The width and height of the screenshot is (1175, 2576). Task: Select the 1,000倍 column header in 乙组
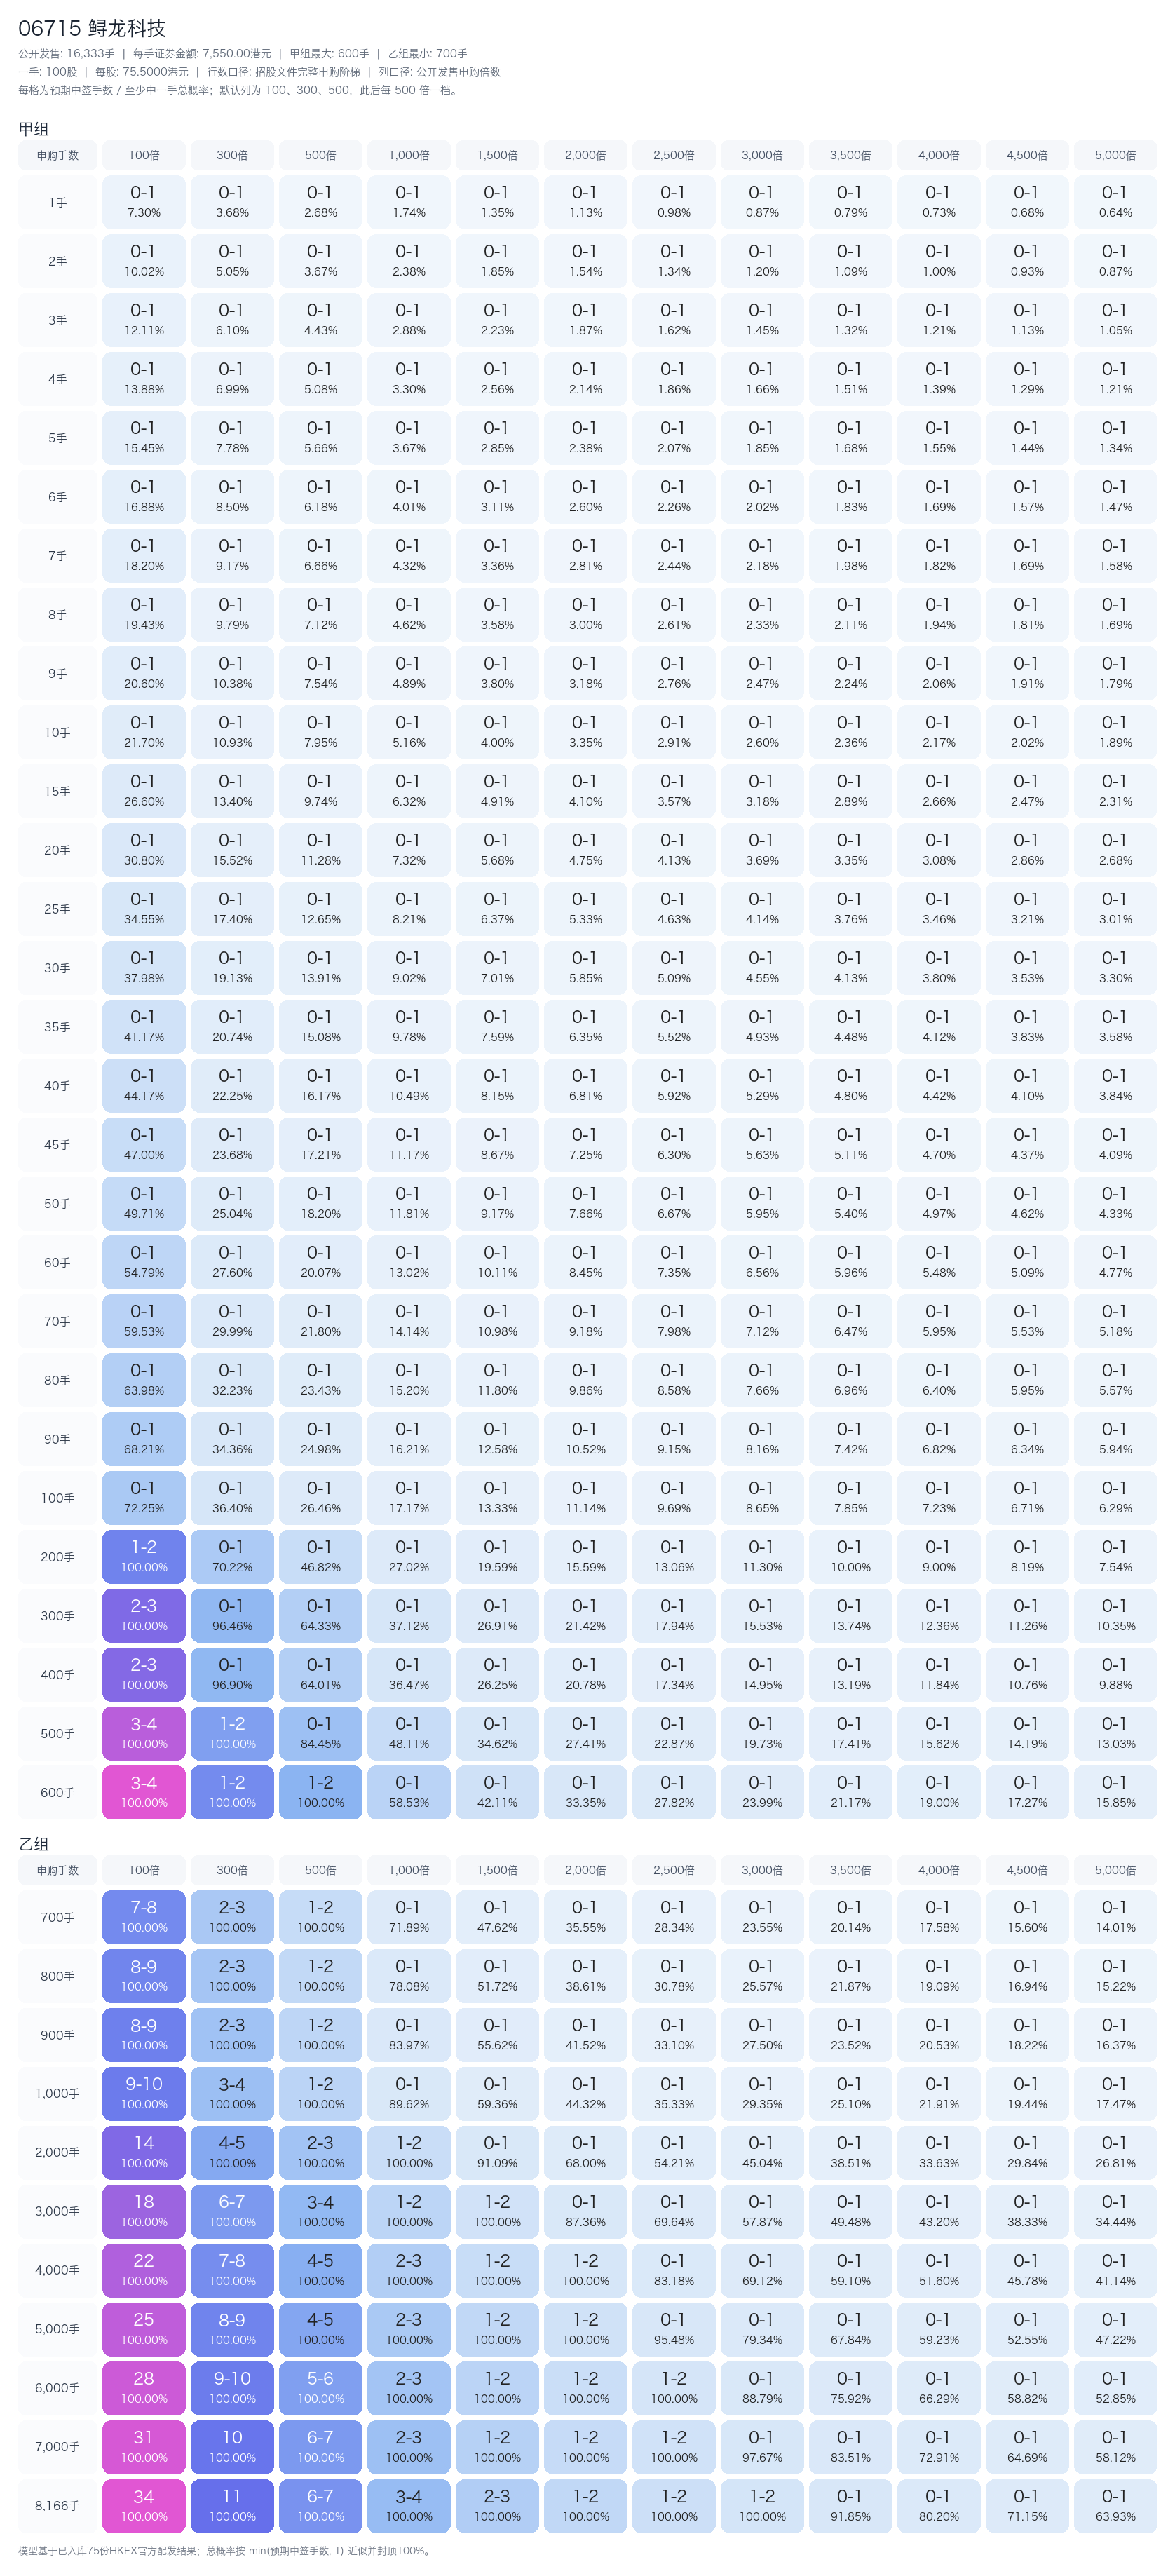pyautogui.click(x=409, y=1870)
